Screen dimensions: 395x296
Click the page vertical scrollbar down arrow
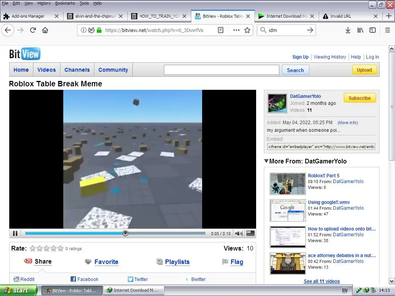point(392,281)
